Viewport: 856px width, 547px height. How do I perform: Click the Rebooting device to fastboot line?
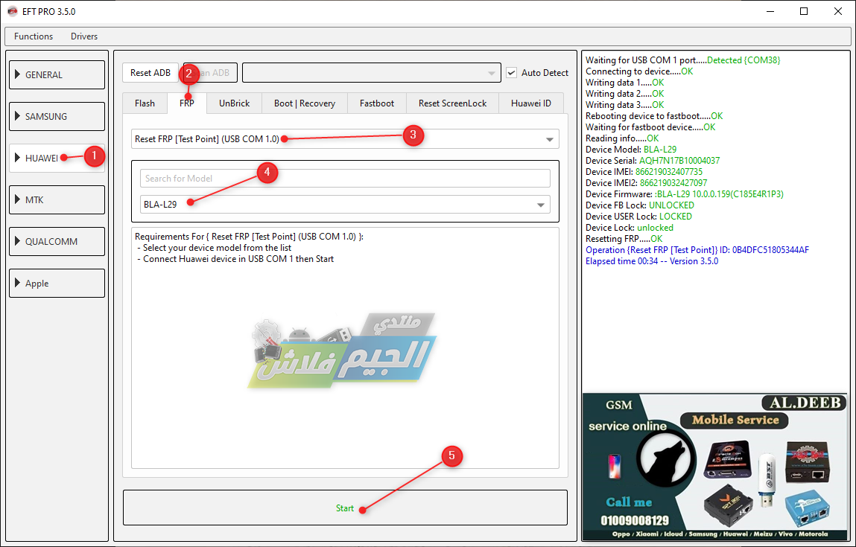point(654,116)
